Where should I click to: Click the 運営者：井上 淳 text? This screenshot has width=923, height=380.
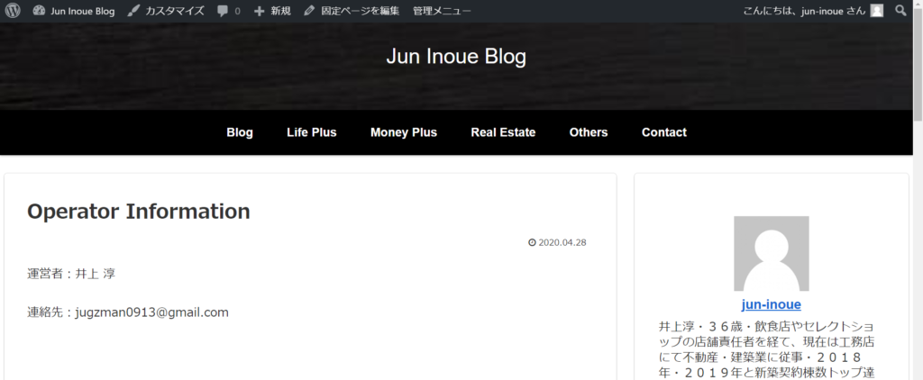point(71,274)
